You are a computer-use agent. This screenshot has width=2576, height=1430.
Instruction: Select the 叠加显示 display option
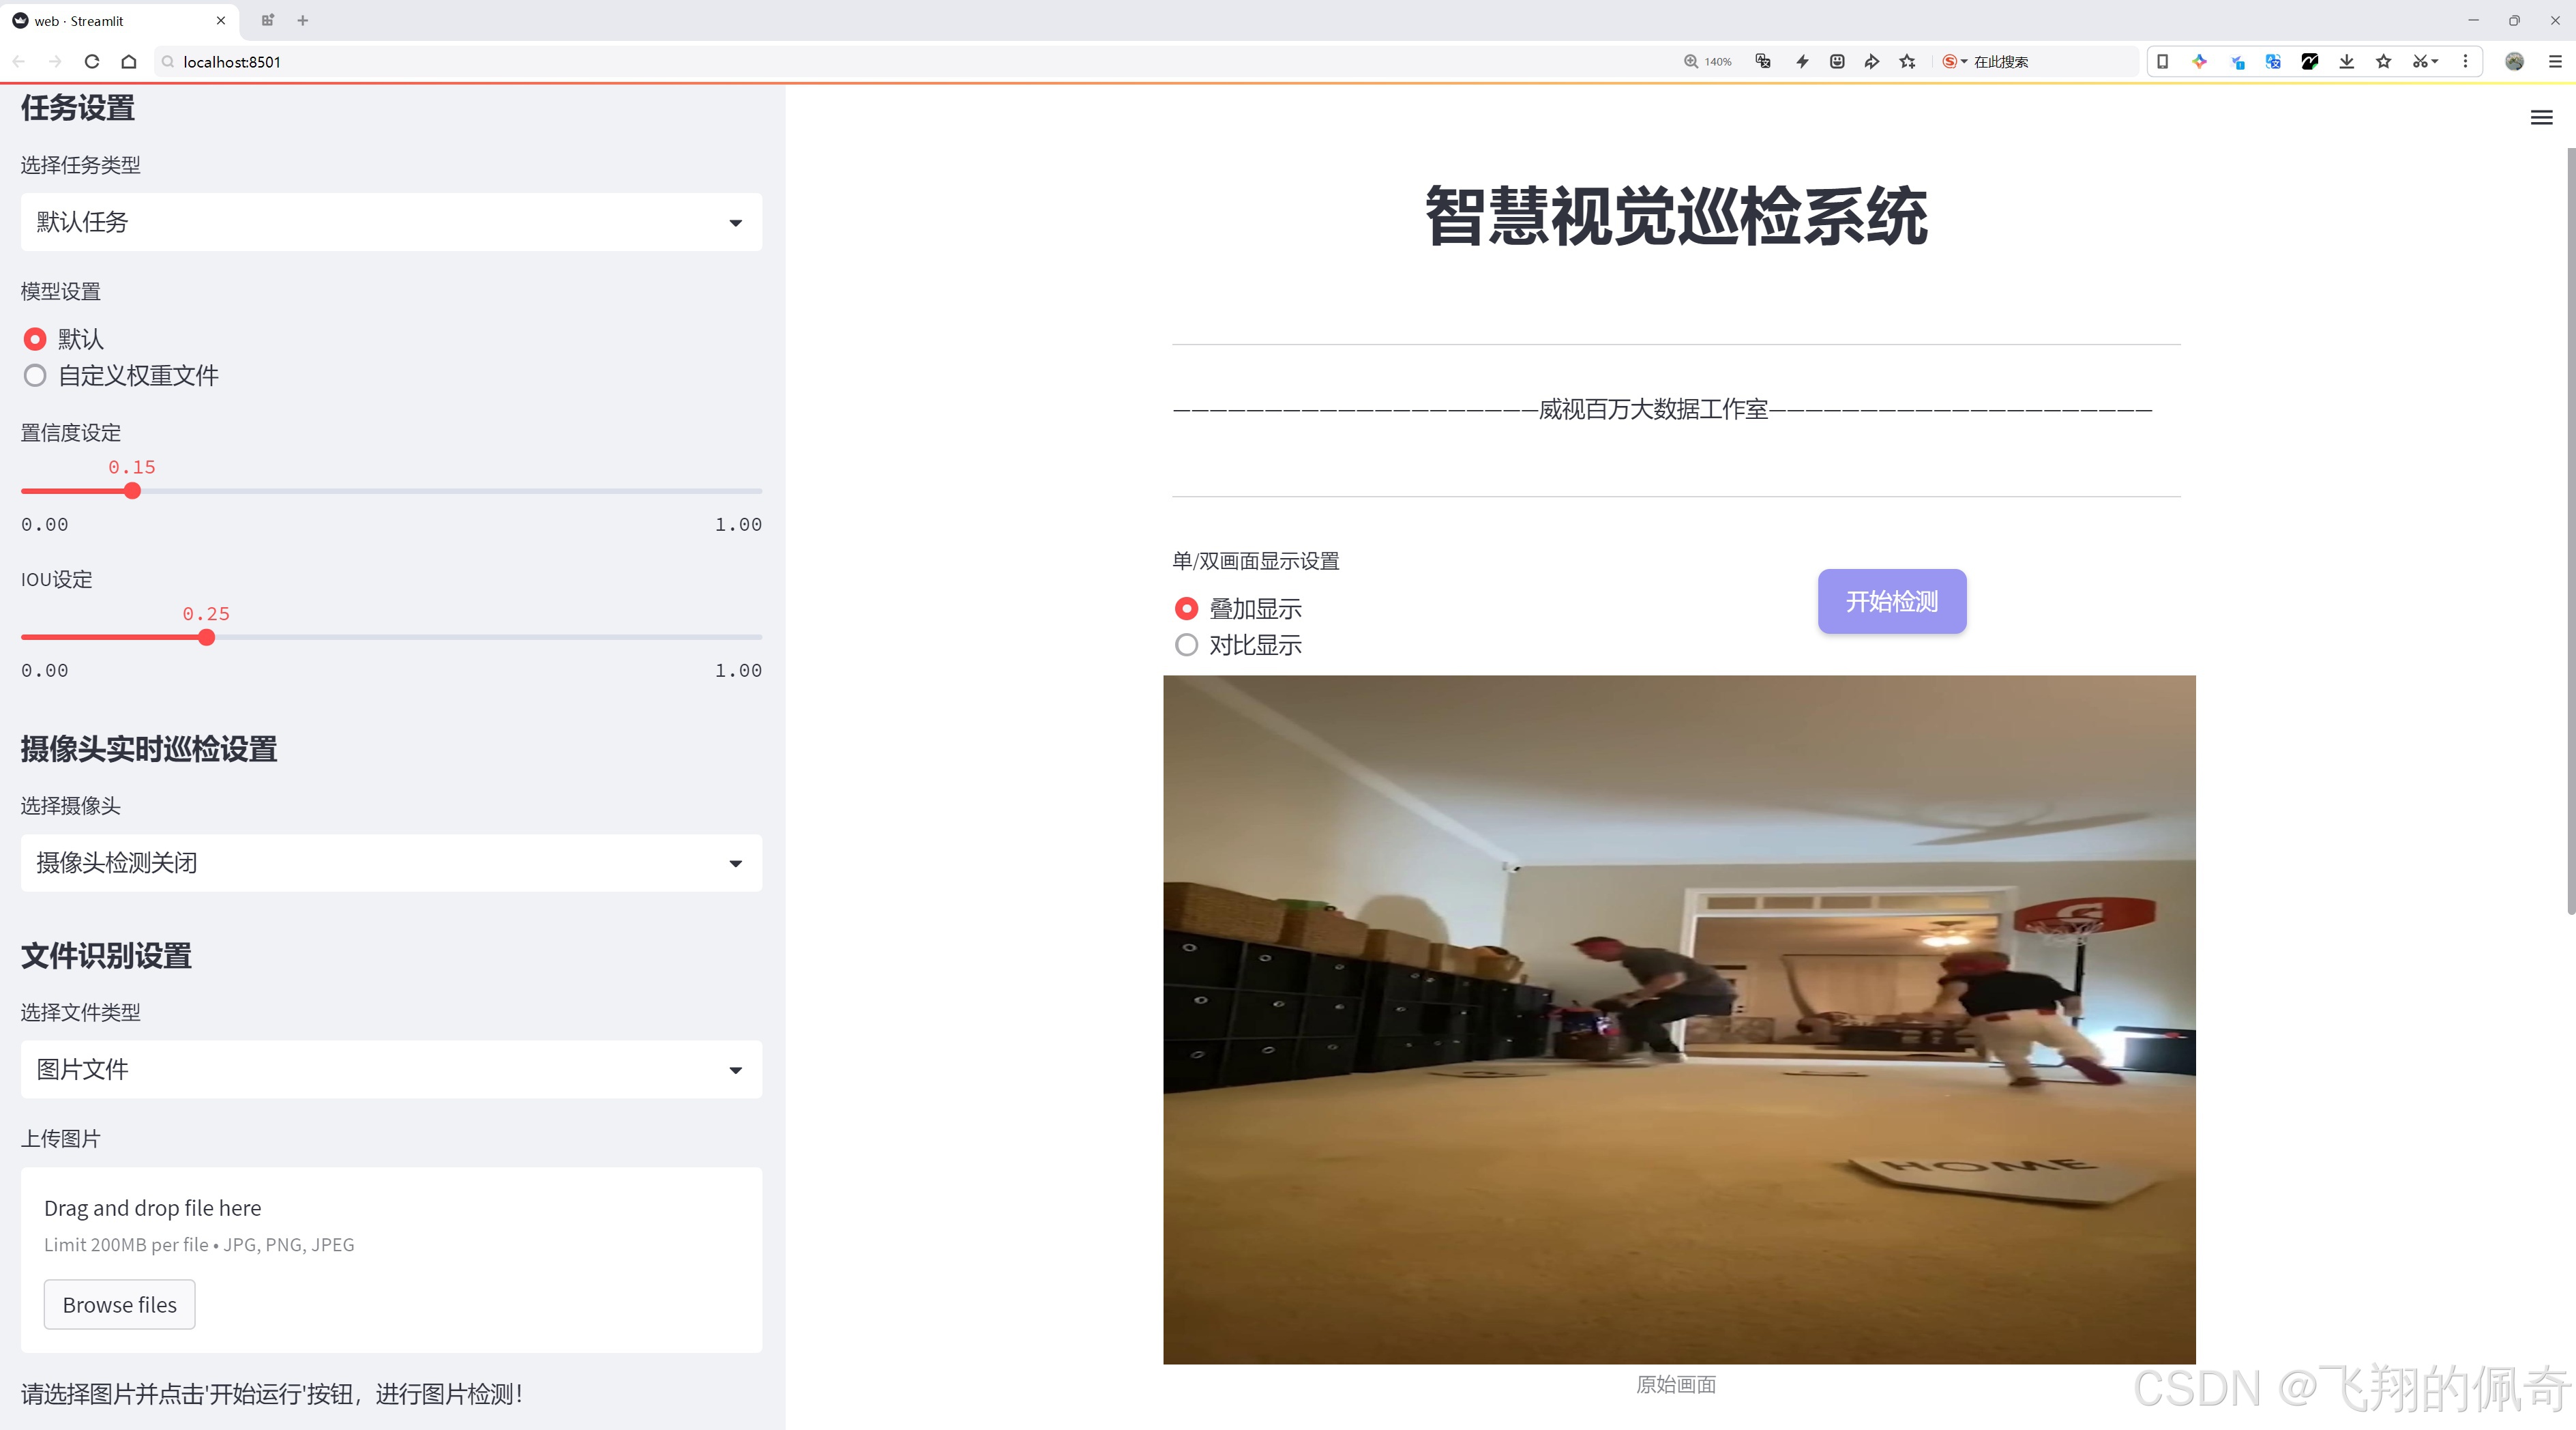point(1186,608)
